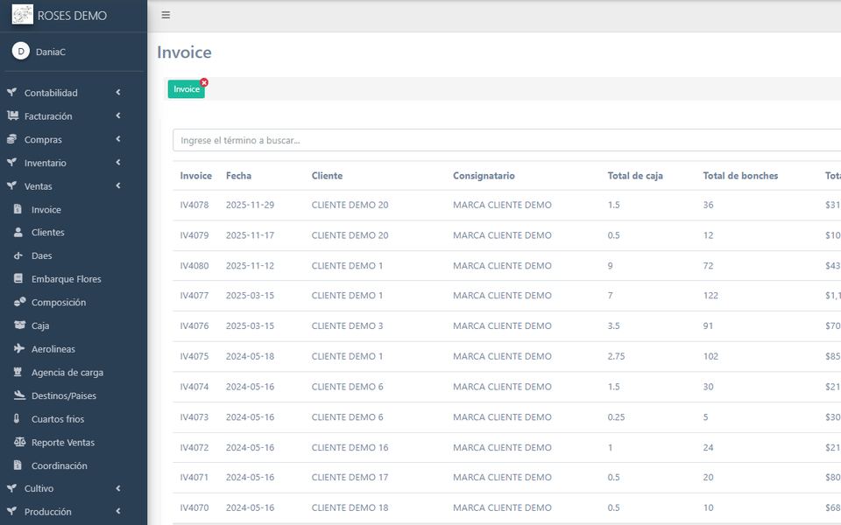
Task: Click the DaniaC username
Action: click(51, 52)
